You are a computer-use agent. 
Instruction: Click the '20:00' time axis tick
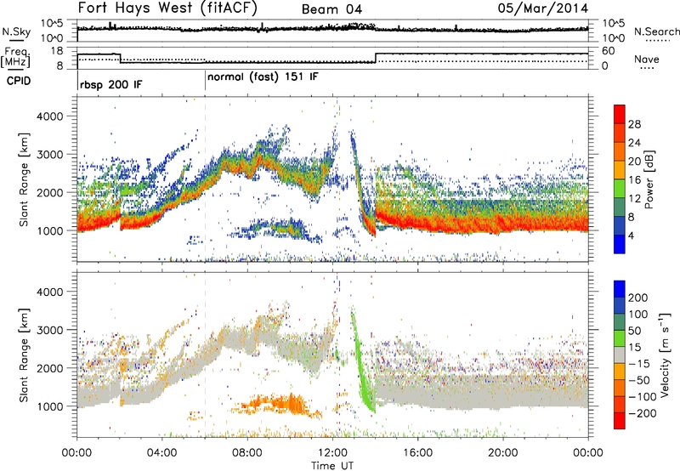[502, 453]
